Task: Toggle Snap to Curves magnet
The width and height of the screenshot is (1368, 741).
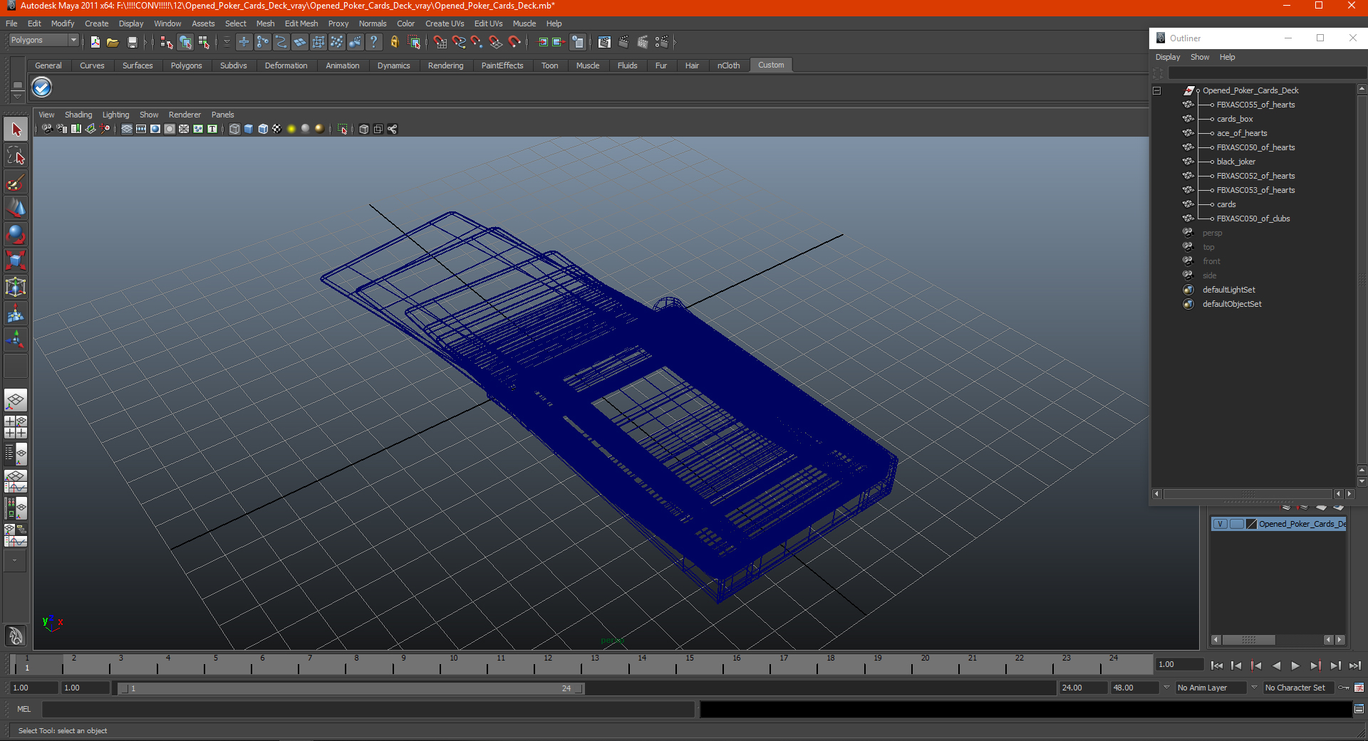Action: click(x=459, y=42)
